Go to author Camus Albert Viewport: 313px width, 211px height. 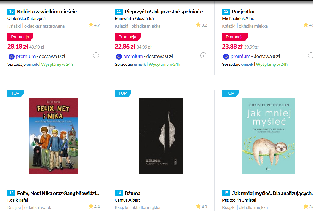(x=127, y=200)
